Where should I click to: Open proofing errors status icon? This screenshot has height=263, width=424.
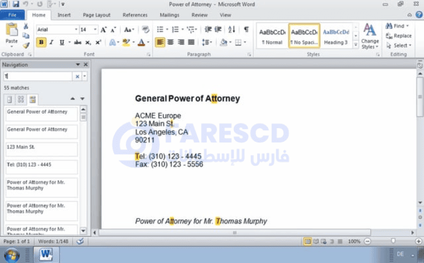(80, 241)
